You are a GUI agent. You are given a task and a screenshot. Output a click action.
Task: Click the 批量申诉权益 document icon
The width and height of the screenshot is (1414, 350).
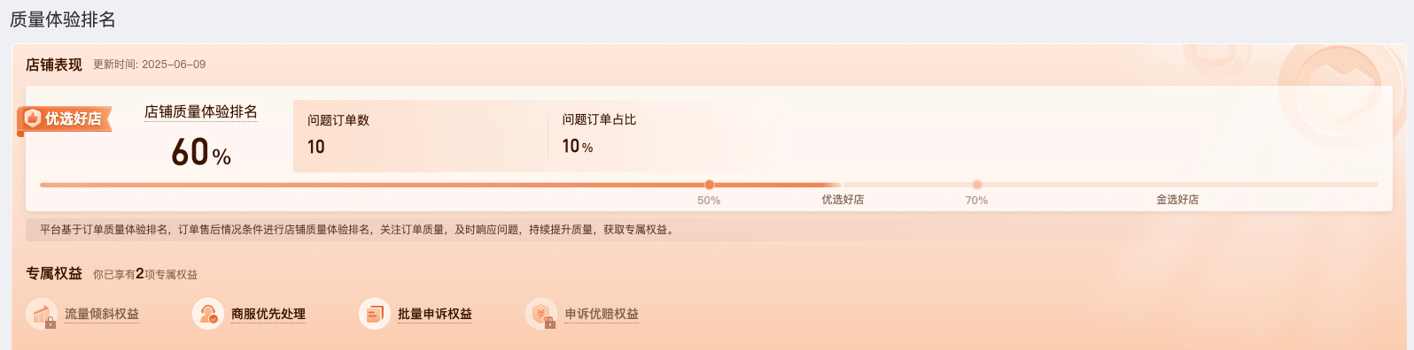tap(375, 314)
